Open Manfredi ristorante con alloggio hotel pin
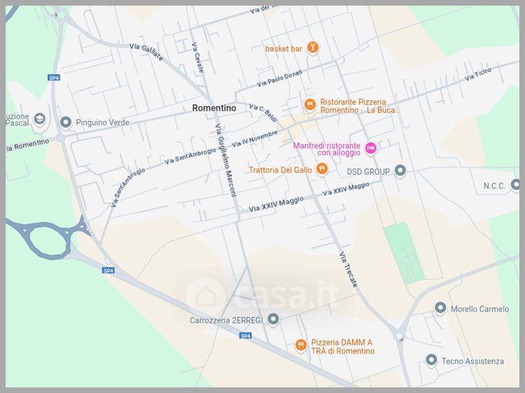 pos(370,148)
